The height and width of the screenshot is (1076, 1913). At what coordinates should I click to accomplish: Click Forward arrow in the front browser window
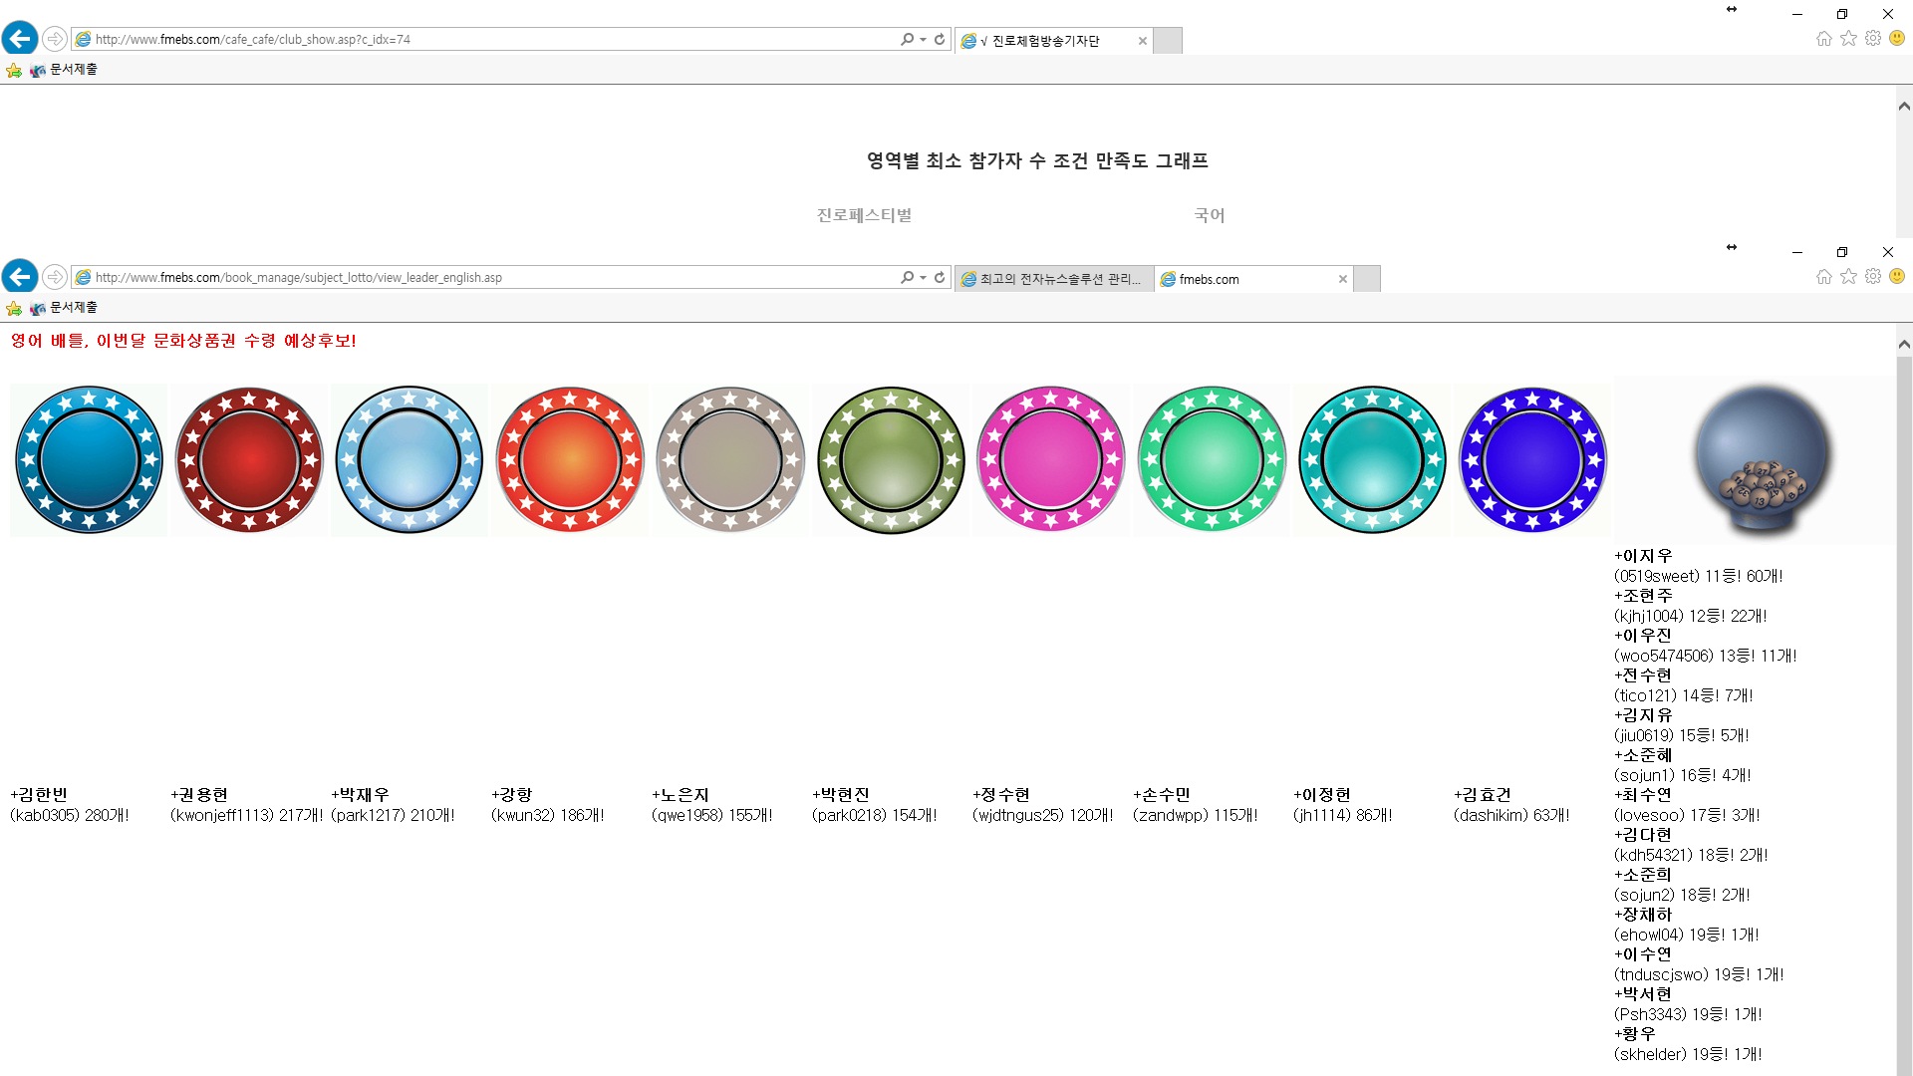(x=55, y=277)
